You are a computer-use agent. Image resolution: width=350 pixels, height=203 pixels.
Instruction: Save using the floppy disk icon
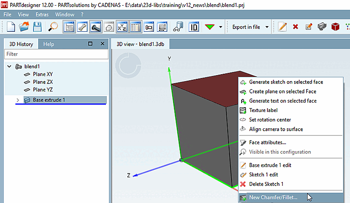tap(37, 27)
